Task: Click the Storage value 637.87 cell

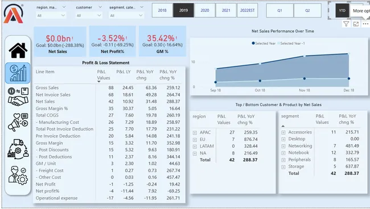Action: [x=352, y=166]
